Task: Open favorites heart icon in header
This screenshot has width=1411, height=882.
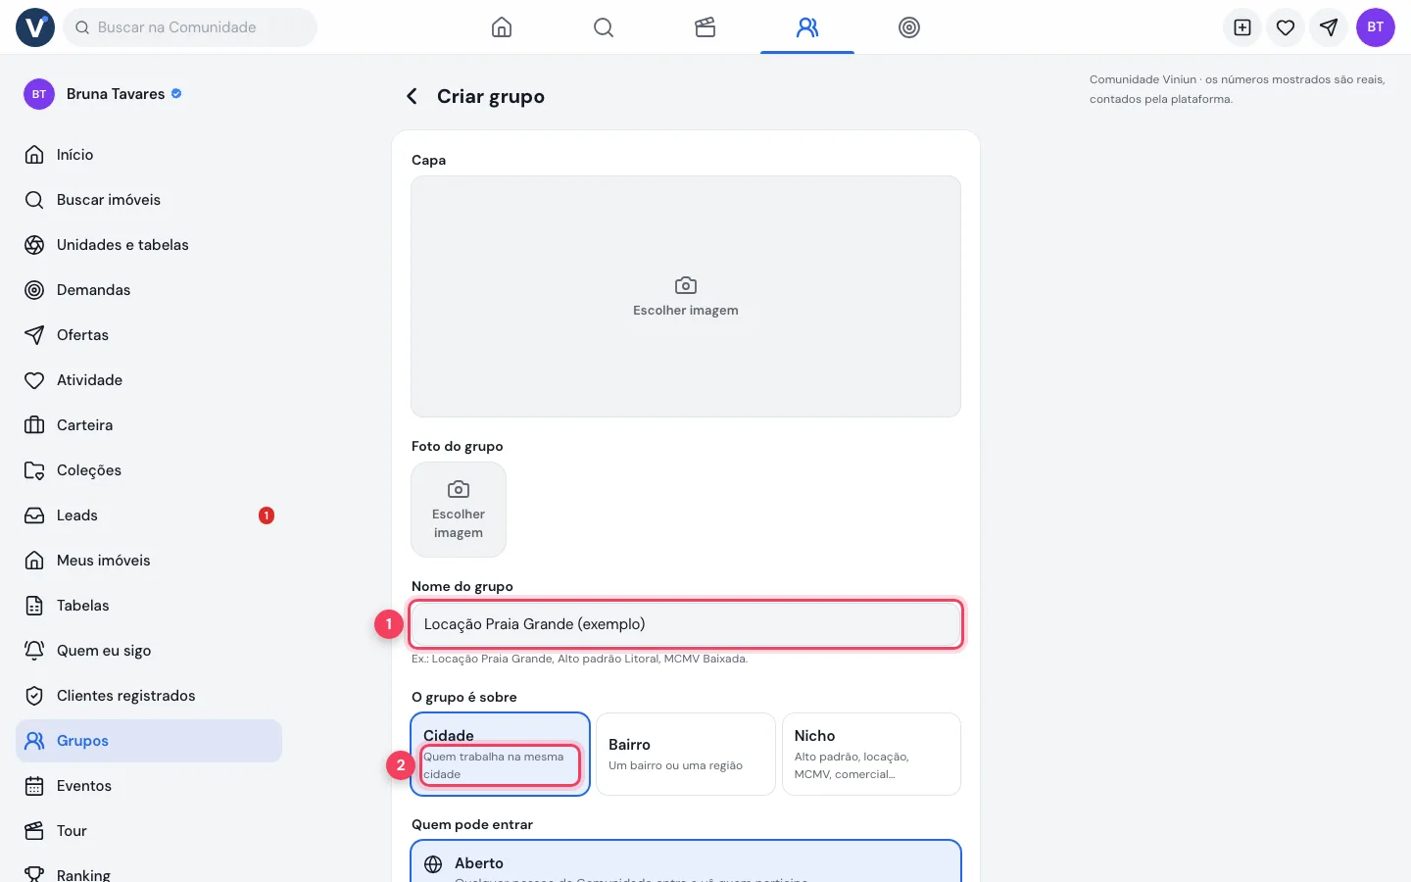Action: [1286, 27]
